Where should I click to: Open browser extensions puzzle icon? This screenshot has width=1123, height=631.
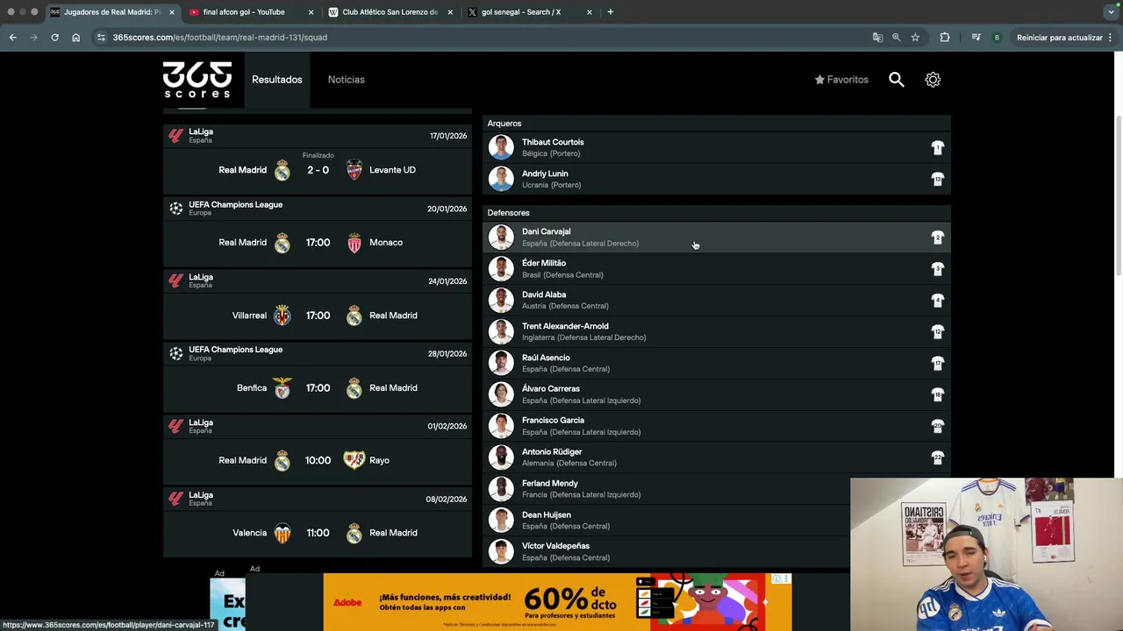[944, 38]
